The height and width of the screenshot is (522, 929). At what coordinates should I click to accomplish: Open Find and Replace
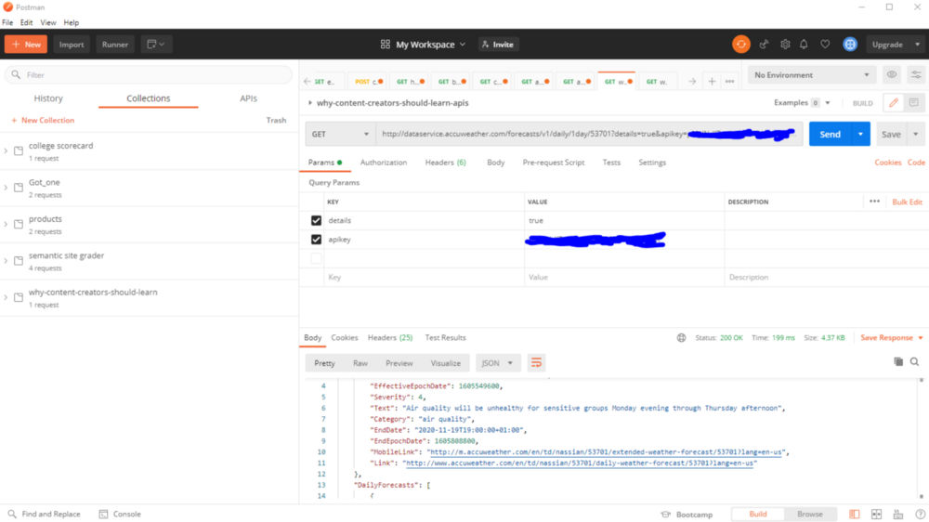(44, 514)
